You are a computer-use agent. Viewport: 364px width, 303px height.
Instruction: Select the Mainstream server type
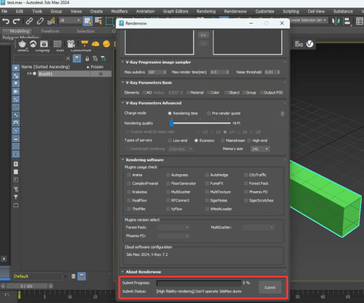tap(223, 141)
